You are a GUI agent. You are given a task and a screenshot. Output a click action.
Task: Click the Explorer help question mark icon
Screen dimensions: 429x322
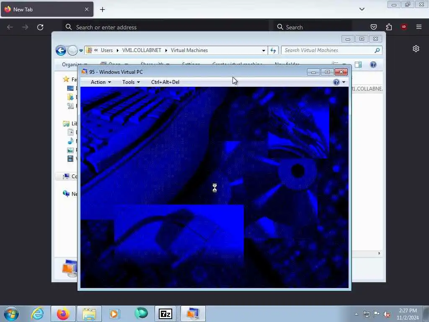tap(373, 65)
